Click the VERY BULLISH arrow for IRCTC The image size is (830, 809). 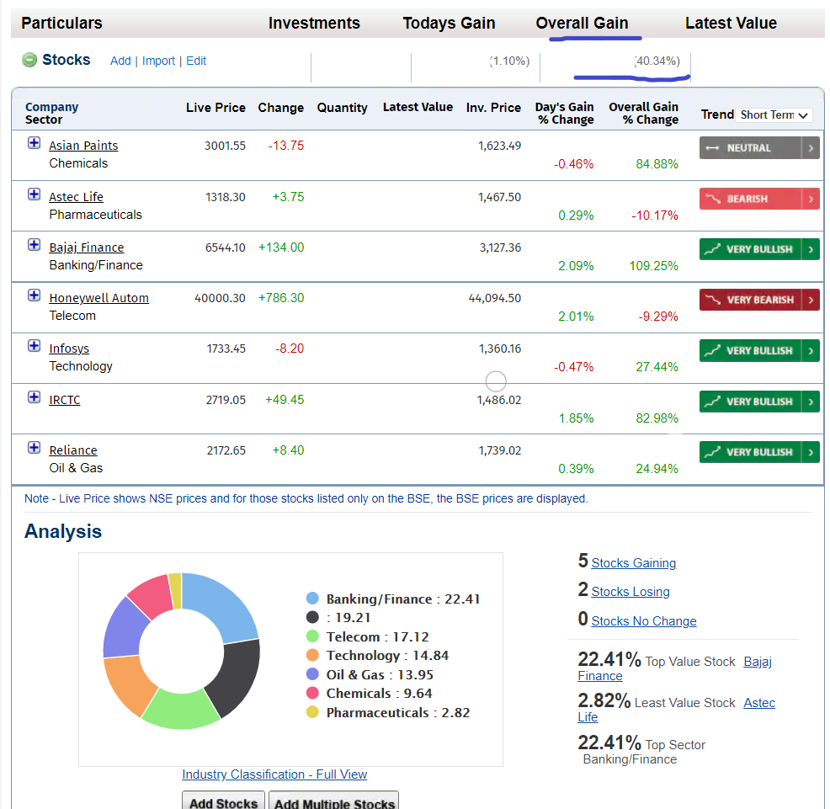click(x=811, y=402)
